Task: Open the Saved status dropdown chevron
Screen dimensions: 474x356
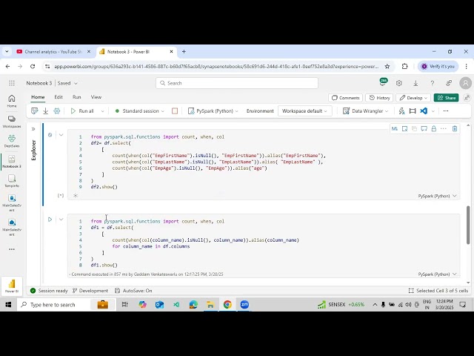Action: click(76, 83)
